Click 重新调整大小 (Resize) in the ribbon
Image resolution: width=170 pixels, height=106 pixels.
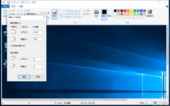(31, 14)
